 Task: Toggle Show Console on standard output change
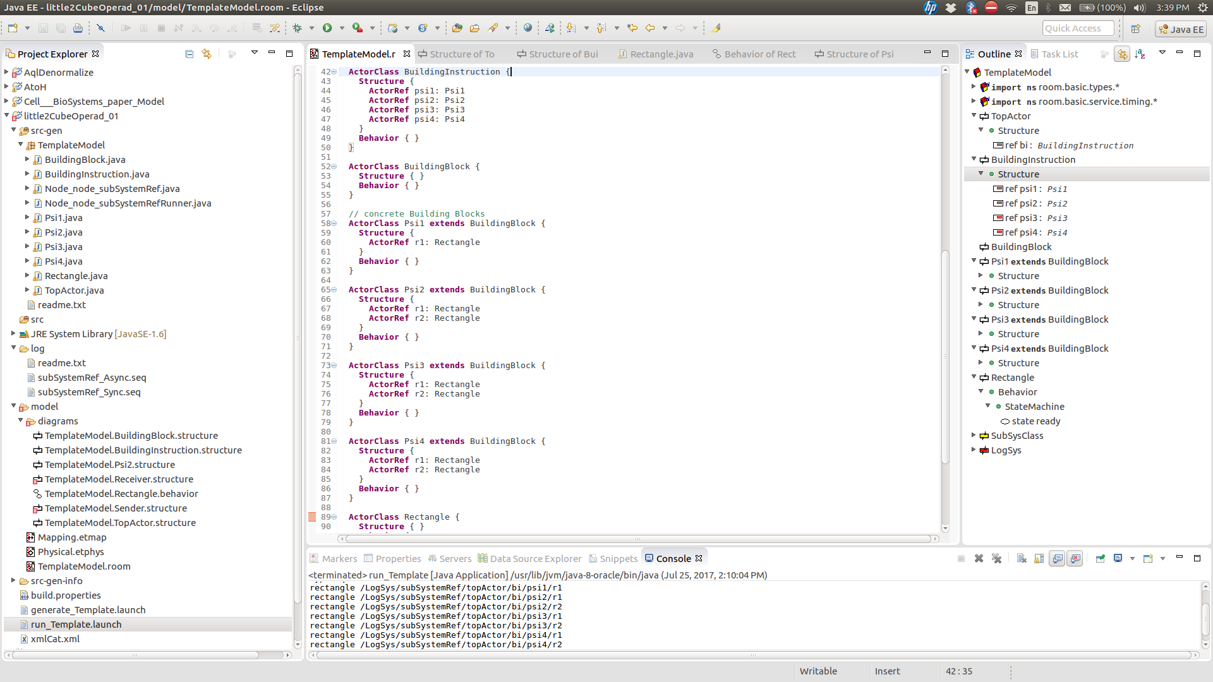pyautogui.click(x=1057, y=558)
